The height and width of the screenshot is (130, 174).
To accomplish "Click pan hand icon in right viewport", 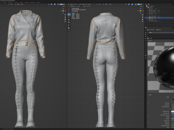I will click(142, 17).
